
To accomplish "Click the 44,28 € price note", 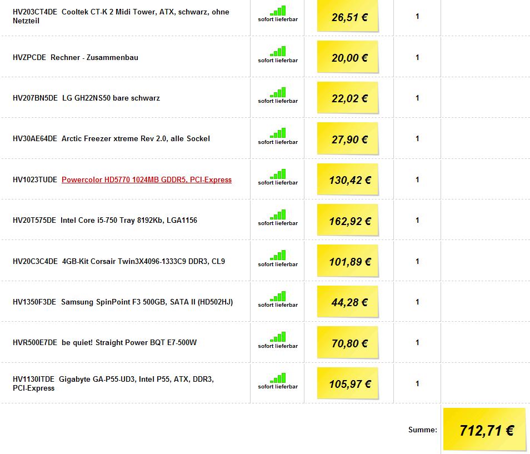I will pyautogui.click(x=348, y=302).
